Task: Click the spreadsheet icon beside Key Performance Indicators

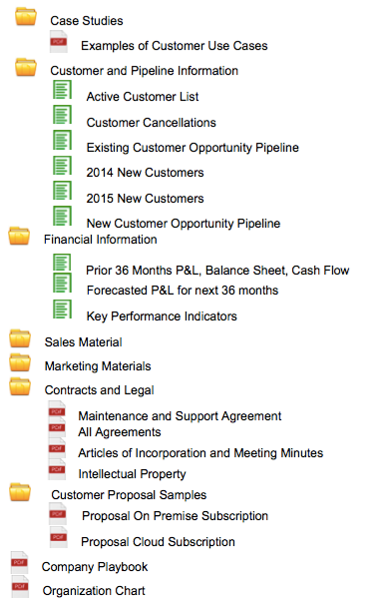Action: tap(62, 309)
